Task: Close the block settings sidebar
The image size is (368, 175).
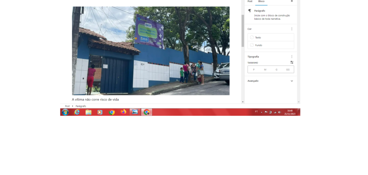Action: pyautogui.click(x=291, y=1)
